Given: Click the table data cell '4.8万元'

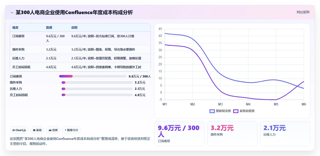Looking at the screenshot, I should point(51,67).
